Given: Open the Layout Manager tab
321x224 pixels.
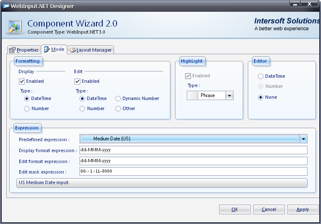Looking at the screenshot, I should point(90,50).
